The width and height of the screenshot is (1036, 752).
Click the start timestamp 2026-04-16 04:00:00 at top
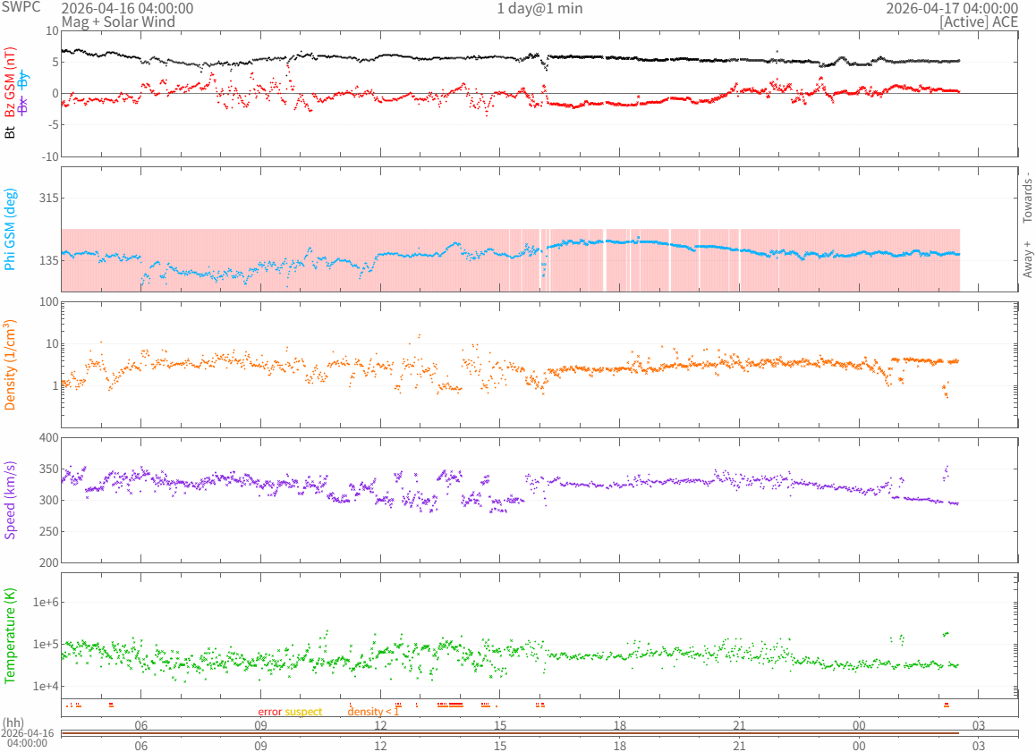127,8
